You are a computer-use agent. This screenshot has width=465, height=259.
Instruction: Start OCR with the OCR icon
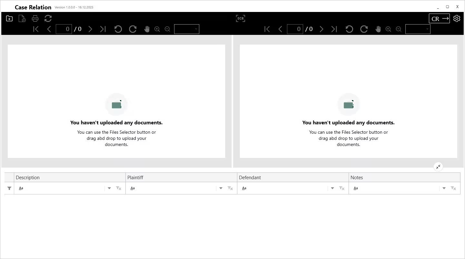click(240, 18)
